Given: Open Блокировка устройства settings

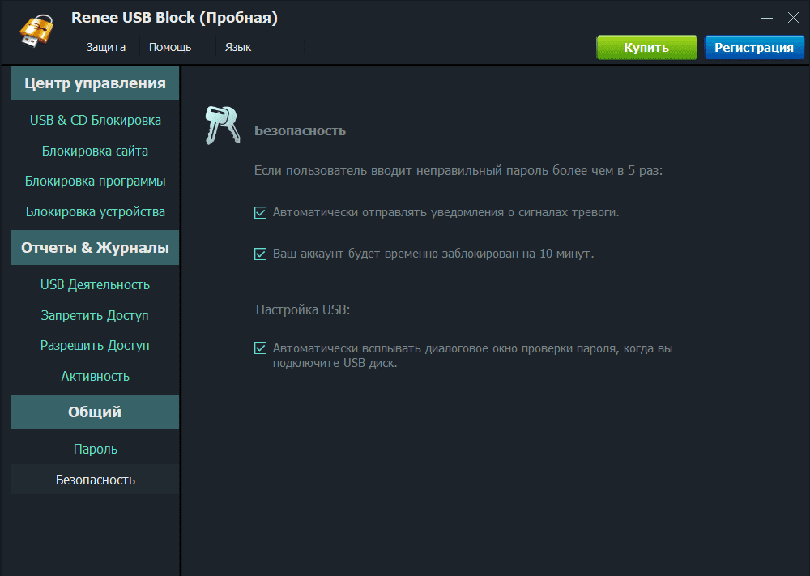Looking at the screenshot, I should [96, 212].
